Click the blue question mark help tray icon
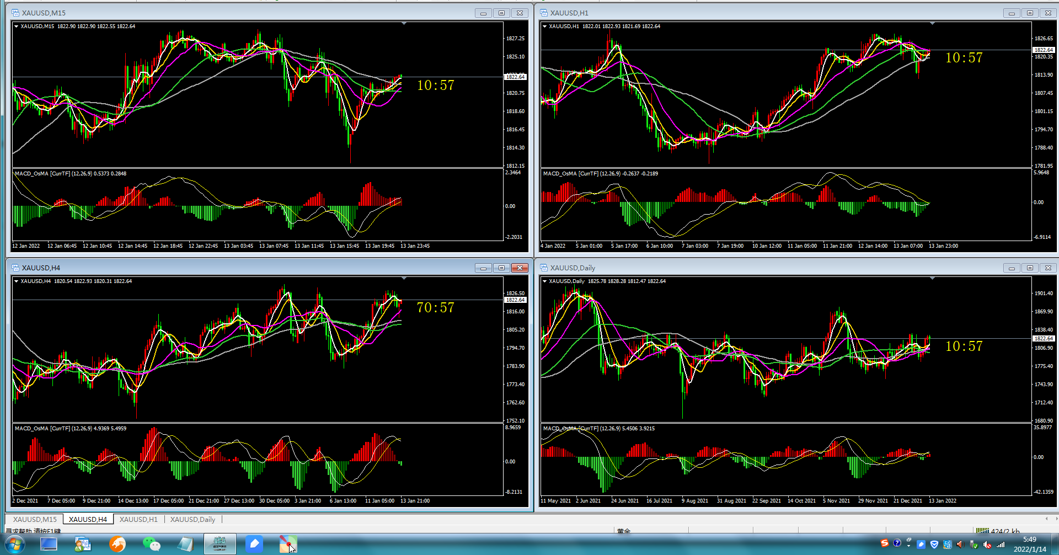1059x555 pixels. [897, 543]
